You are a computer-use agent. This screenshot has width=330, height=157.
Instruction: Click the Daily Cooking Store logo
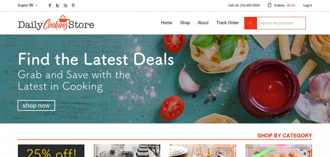[x=56, y=23]
